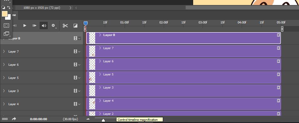This screenshot has width=299, height=123.
Task: Expand Layer 4 in the track list
Action: (4, 104)
